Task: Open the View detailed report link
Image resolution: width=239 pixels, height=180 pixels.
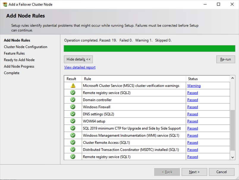Action: pyautogui.click(x=80, y=67)
